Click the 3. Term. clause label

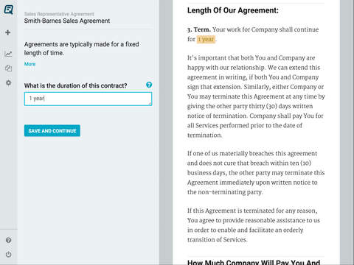(x=199, y=29)
